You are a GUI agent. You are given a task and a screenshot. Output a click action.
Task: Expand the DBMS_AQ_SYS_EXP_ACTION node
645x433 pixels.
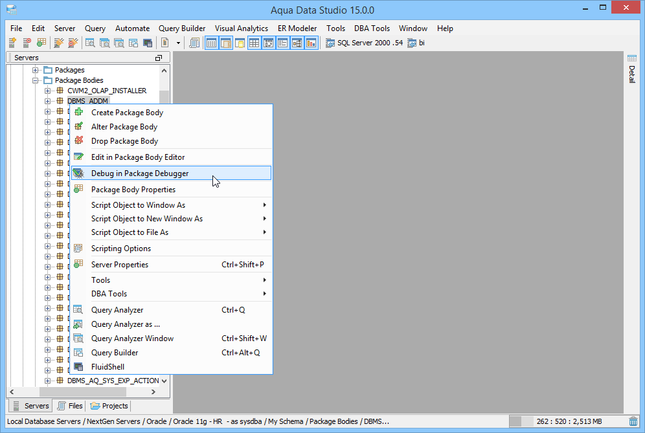48,381
